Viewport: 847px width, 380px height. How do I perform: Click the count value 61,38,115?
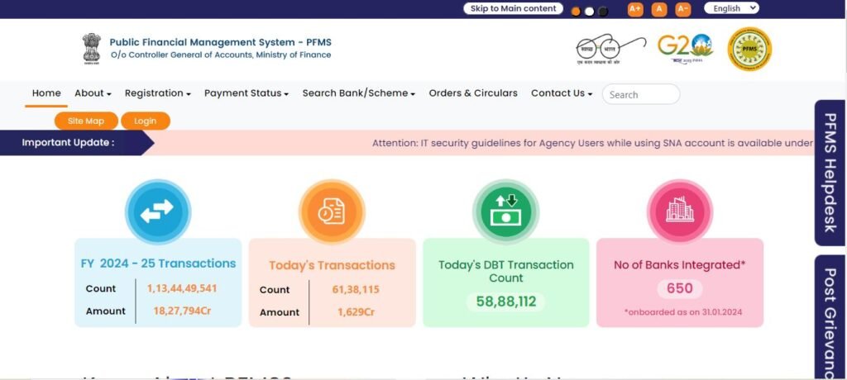pos(356,290)
